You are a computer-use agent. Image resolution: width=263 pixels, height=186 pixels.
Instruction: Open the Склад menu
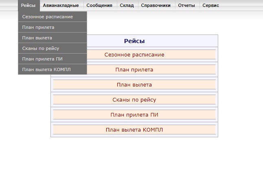pos(127,6)
